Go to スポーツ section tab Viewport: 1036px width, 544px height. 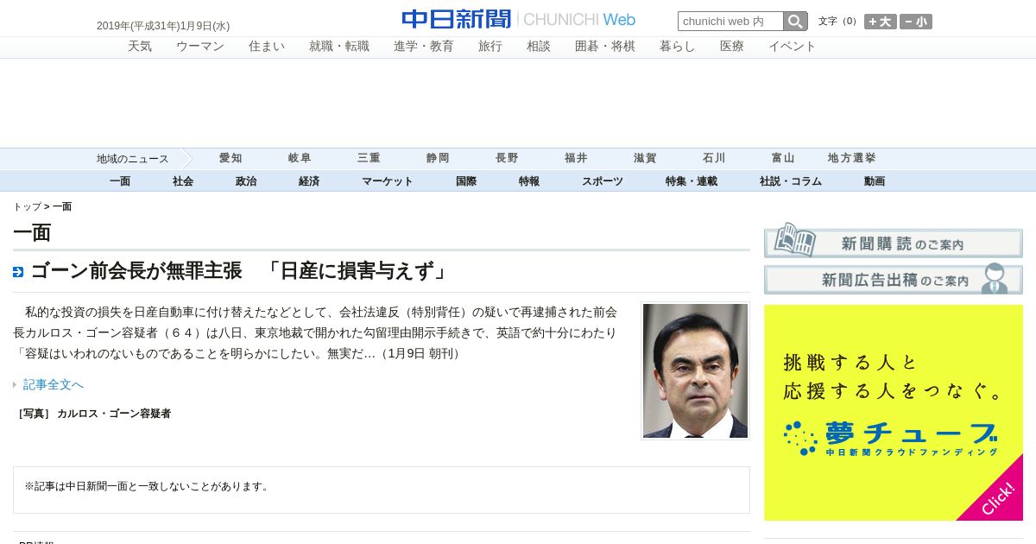tap(603, 181)
